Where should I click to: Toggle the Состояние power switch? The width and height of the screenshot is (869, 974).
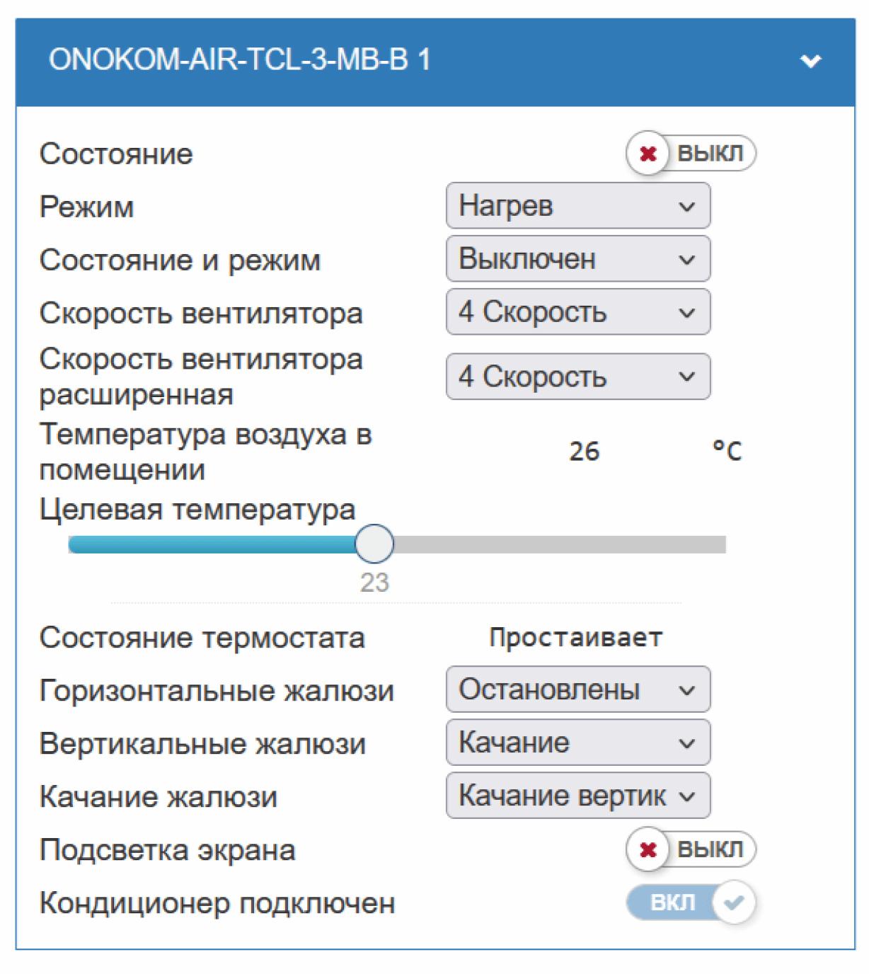pyautogui.click(x=691, y=154)
